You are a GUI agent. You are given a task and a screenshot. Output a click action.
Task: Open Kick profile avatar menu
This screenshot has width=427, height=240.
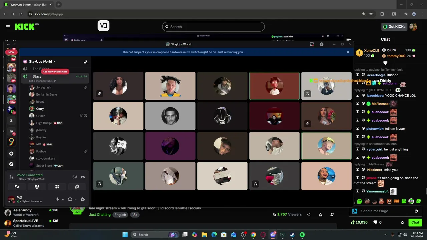click(x=413, y=27)
